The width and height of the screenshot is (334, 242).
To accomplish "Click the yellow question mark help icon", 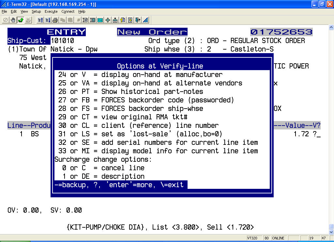I will click(x=123, y=20).
